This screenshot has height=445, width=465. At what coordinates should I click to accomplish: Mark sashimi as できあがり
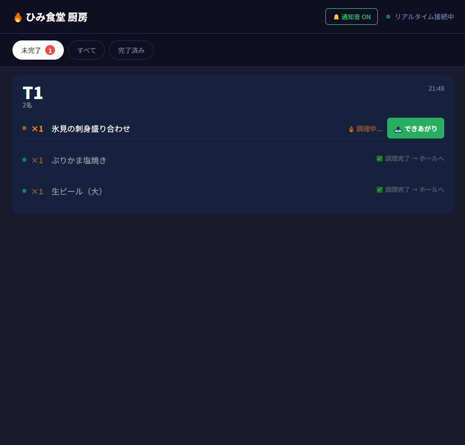pos(416,128)
